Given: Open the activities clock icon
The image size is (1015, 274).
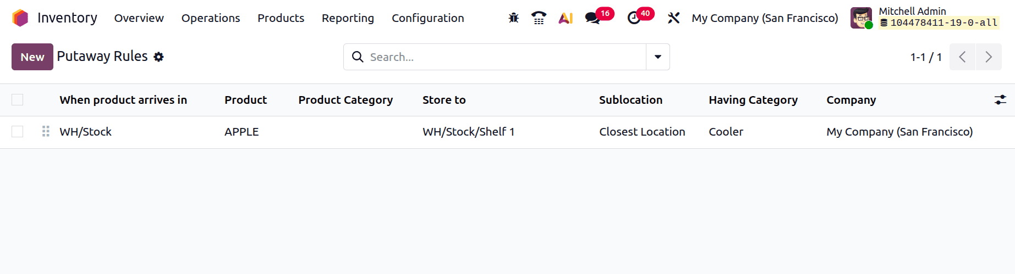Looking at the screenshot, I should (x=634, y=18).
